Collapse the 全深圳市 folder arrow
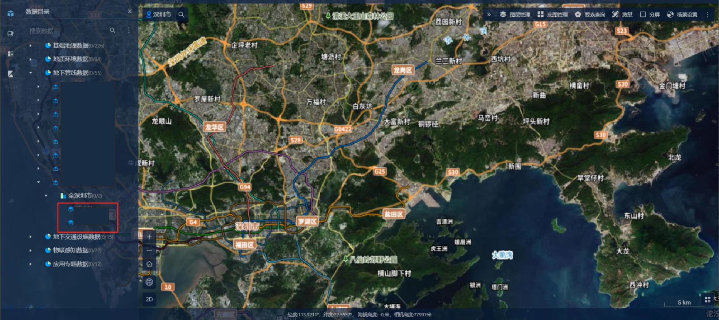The height and width of the screenshot is (320, 719). coord(46,196)
